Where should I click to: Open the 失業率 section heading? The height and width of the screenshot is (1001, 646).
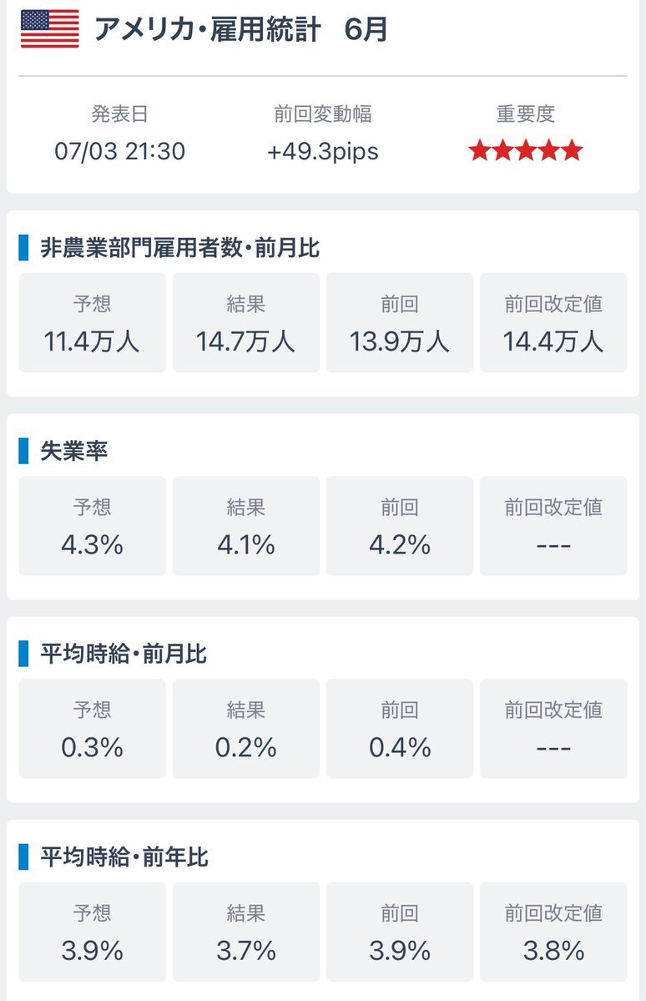tap(74, 451)
